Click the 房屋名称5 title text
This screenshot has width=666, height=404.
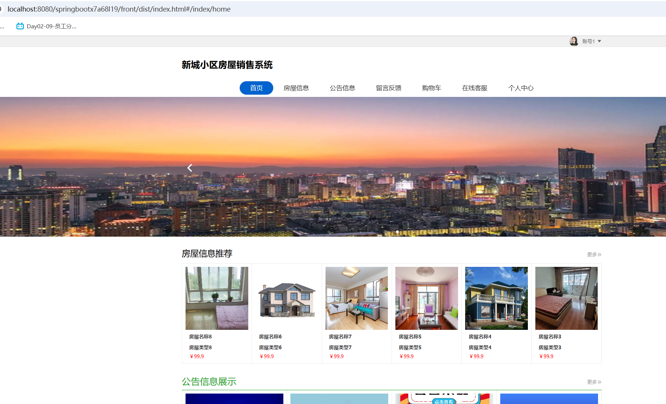[410, 337]
